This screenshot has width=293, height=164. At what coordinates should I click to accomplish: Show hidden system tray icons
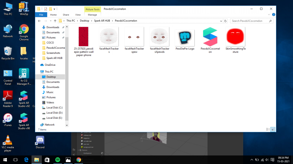252,160
